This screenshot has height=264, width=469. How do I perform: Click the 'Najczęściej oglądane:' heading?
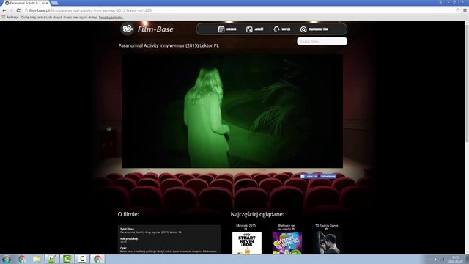257,214
